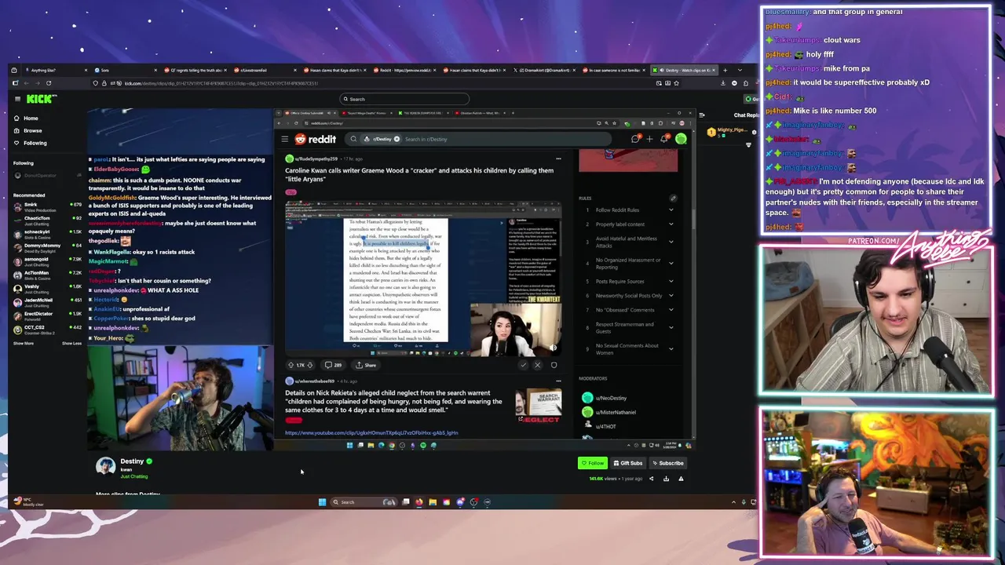The width and height of the screenshot is (1005, 565).
Task: Open the reddit hamburger menu in video
Action: (x=284, y=139)
